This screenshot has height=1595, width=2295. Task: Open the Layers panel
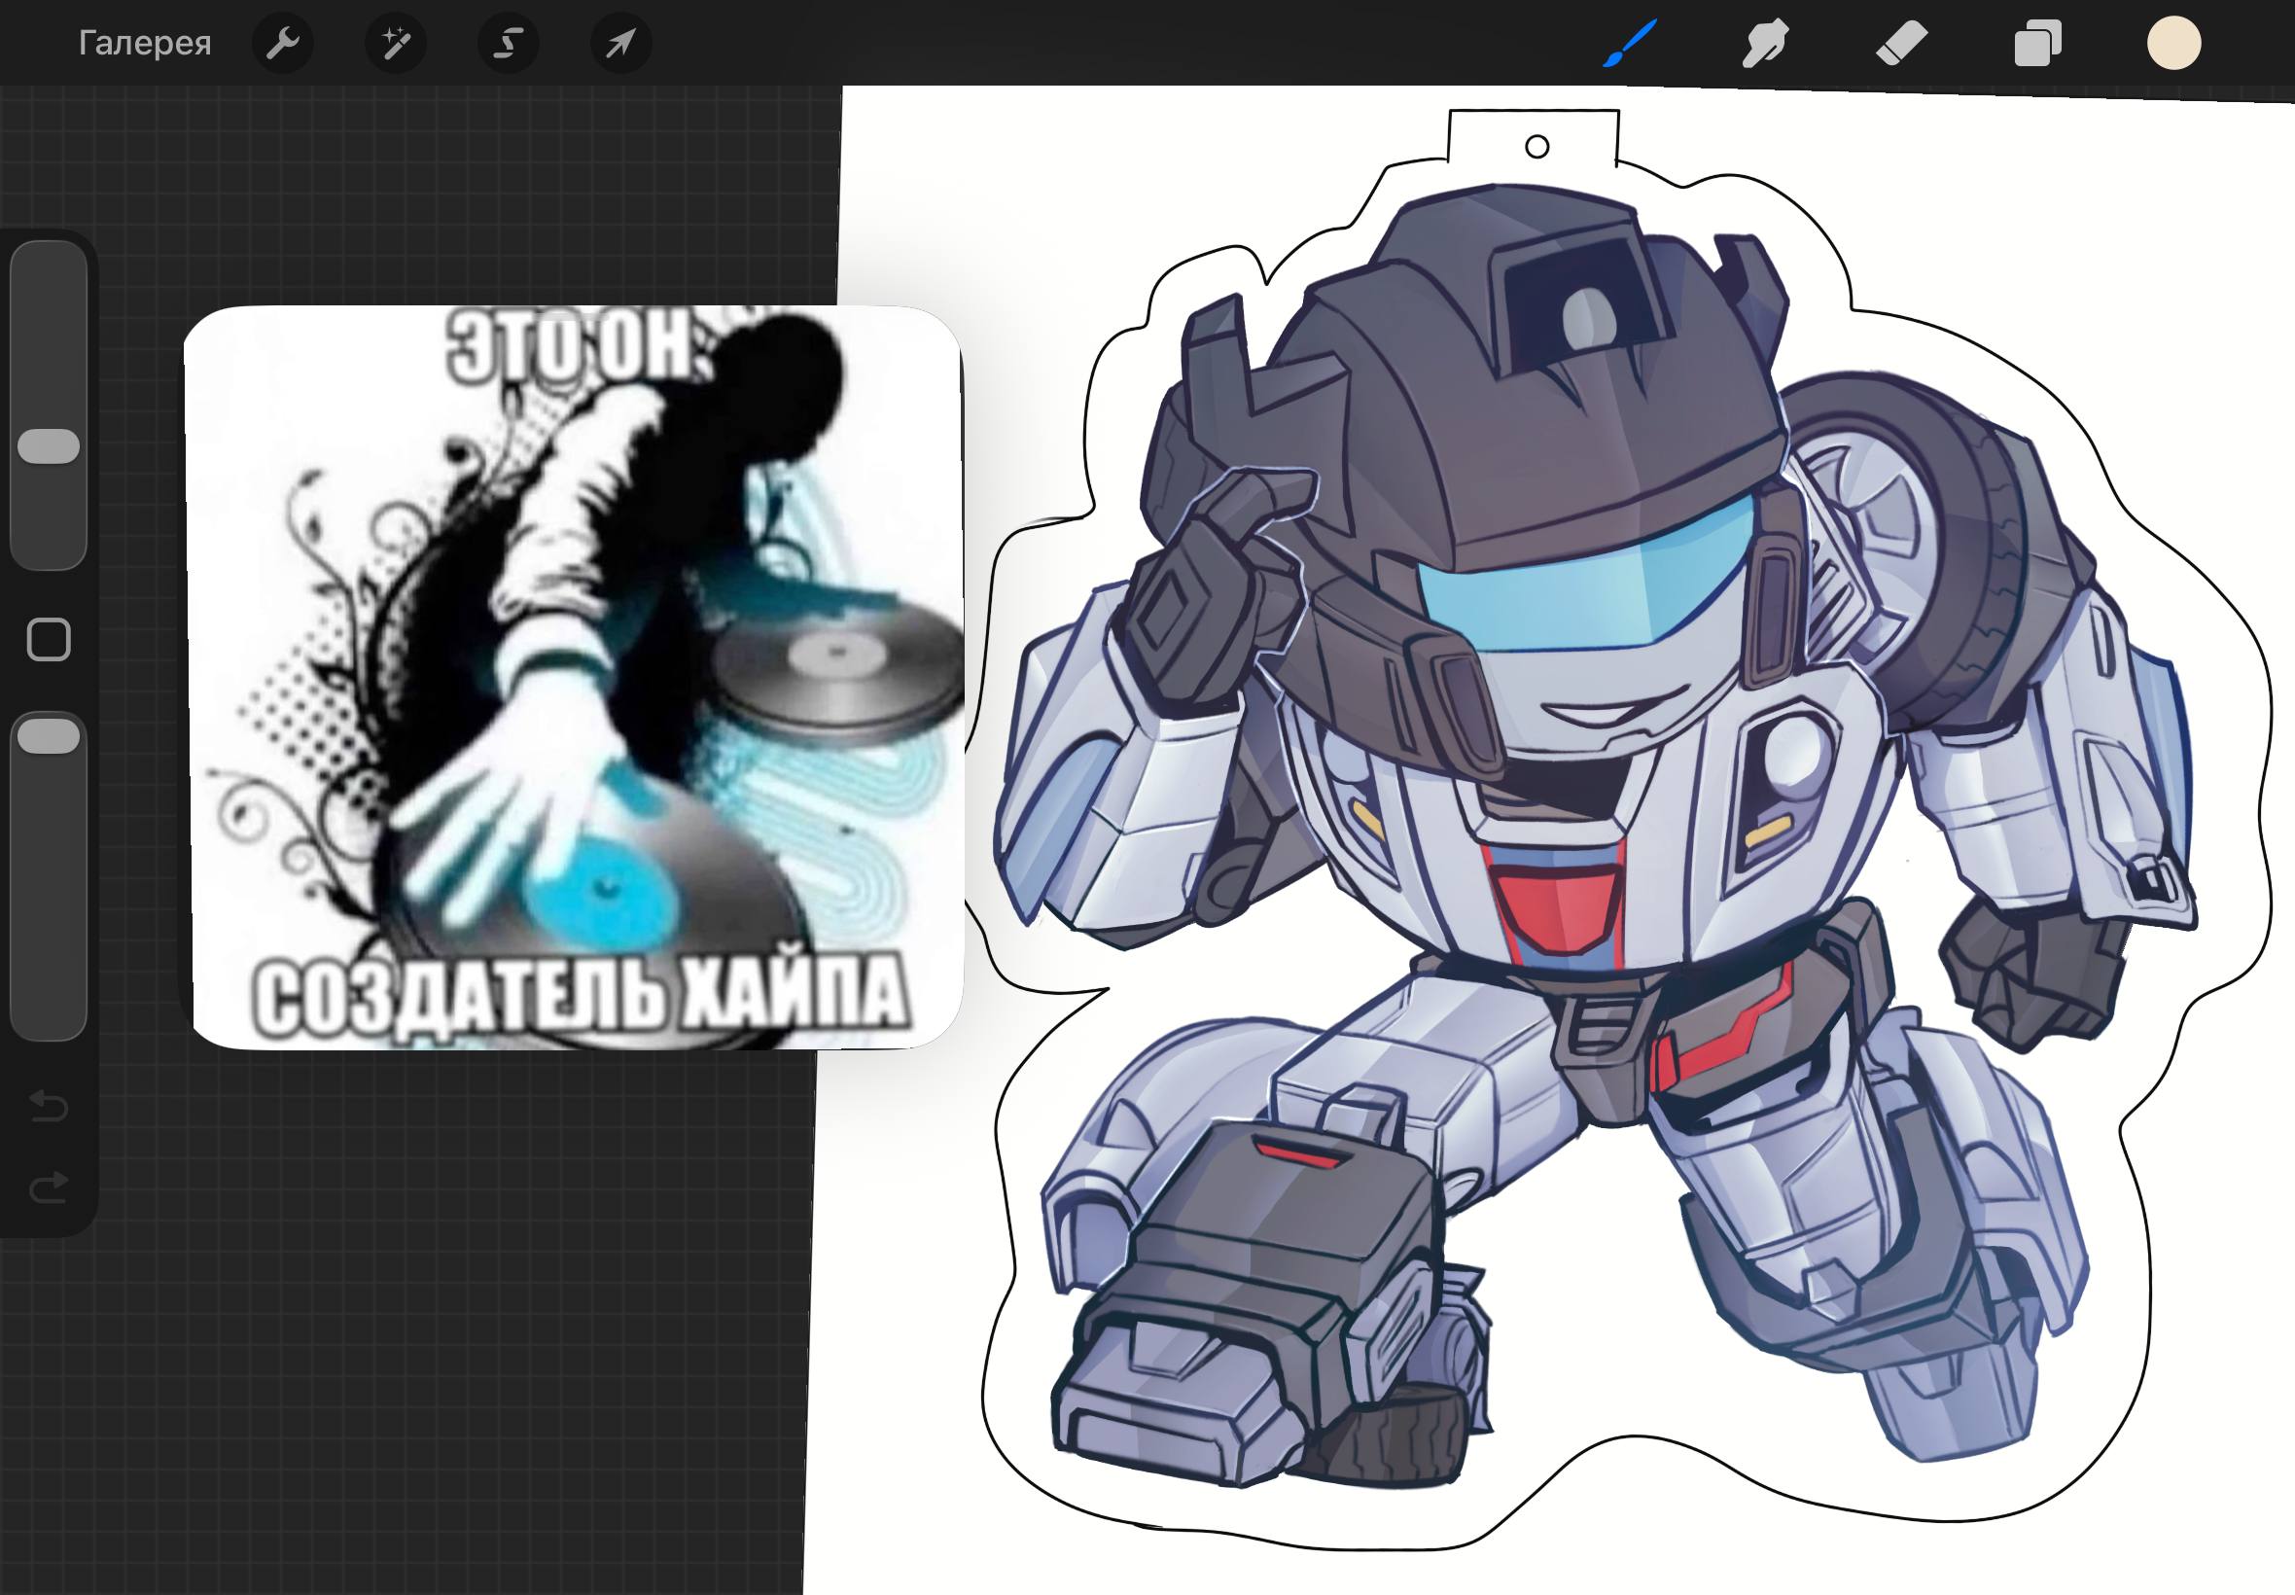[2037, 44]
